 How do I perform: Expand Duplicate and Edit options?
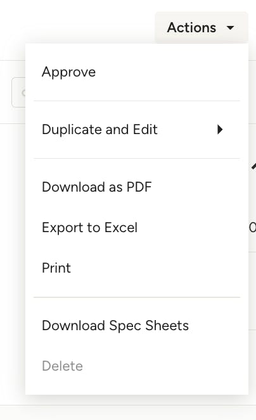pyautogui.click(x=137, y=130)
